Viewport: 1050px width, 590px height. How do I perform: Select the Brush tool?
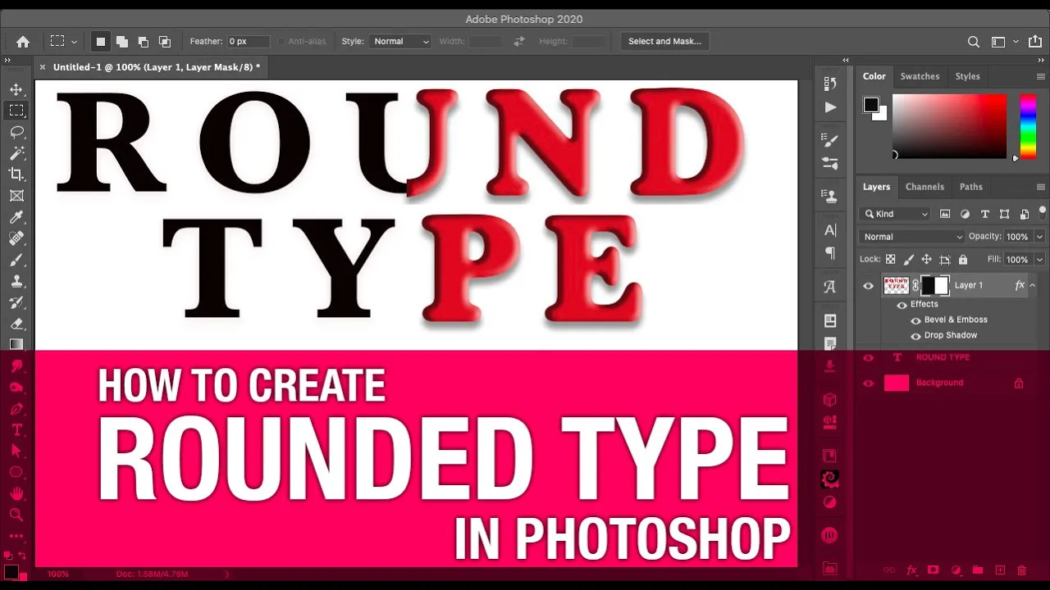click(x=16, y=260)
